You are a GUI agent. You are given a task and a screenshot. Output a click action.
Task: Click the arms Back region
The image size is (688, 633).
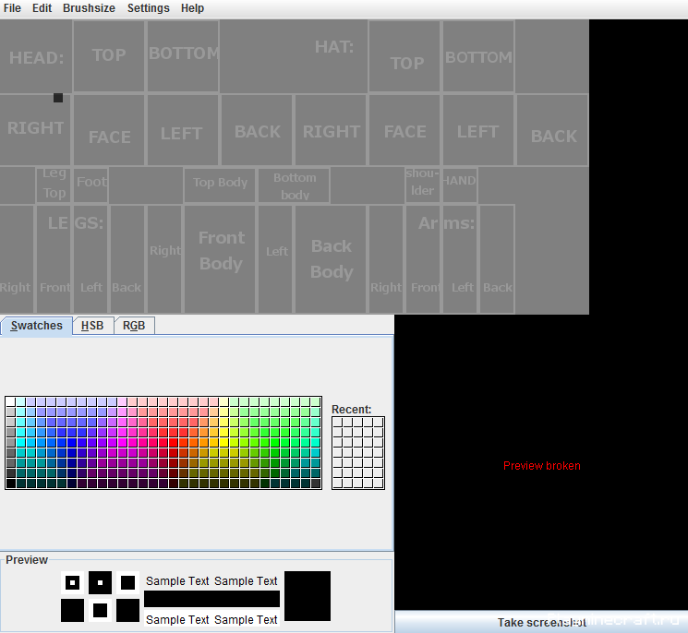tap(497, 258)
